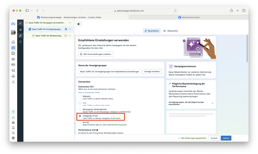Open the account overview gauge icon
The width and height of the screenshot is (258, 154).
click(13, 42)
